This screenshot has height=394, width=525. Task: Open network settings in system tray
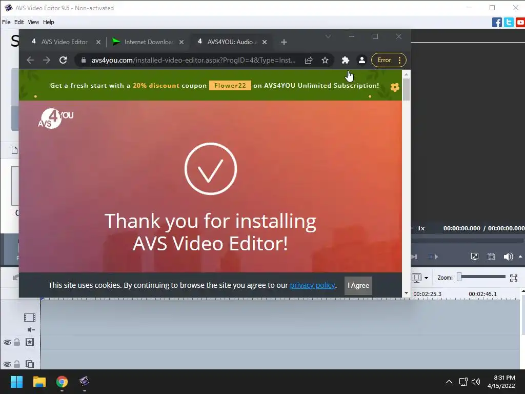[463, 382]
